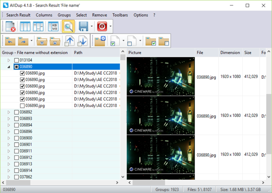This screenshot has height=193, width=272.
Task: Click the left pane scroll up arrow
Action: click(123, 52)
